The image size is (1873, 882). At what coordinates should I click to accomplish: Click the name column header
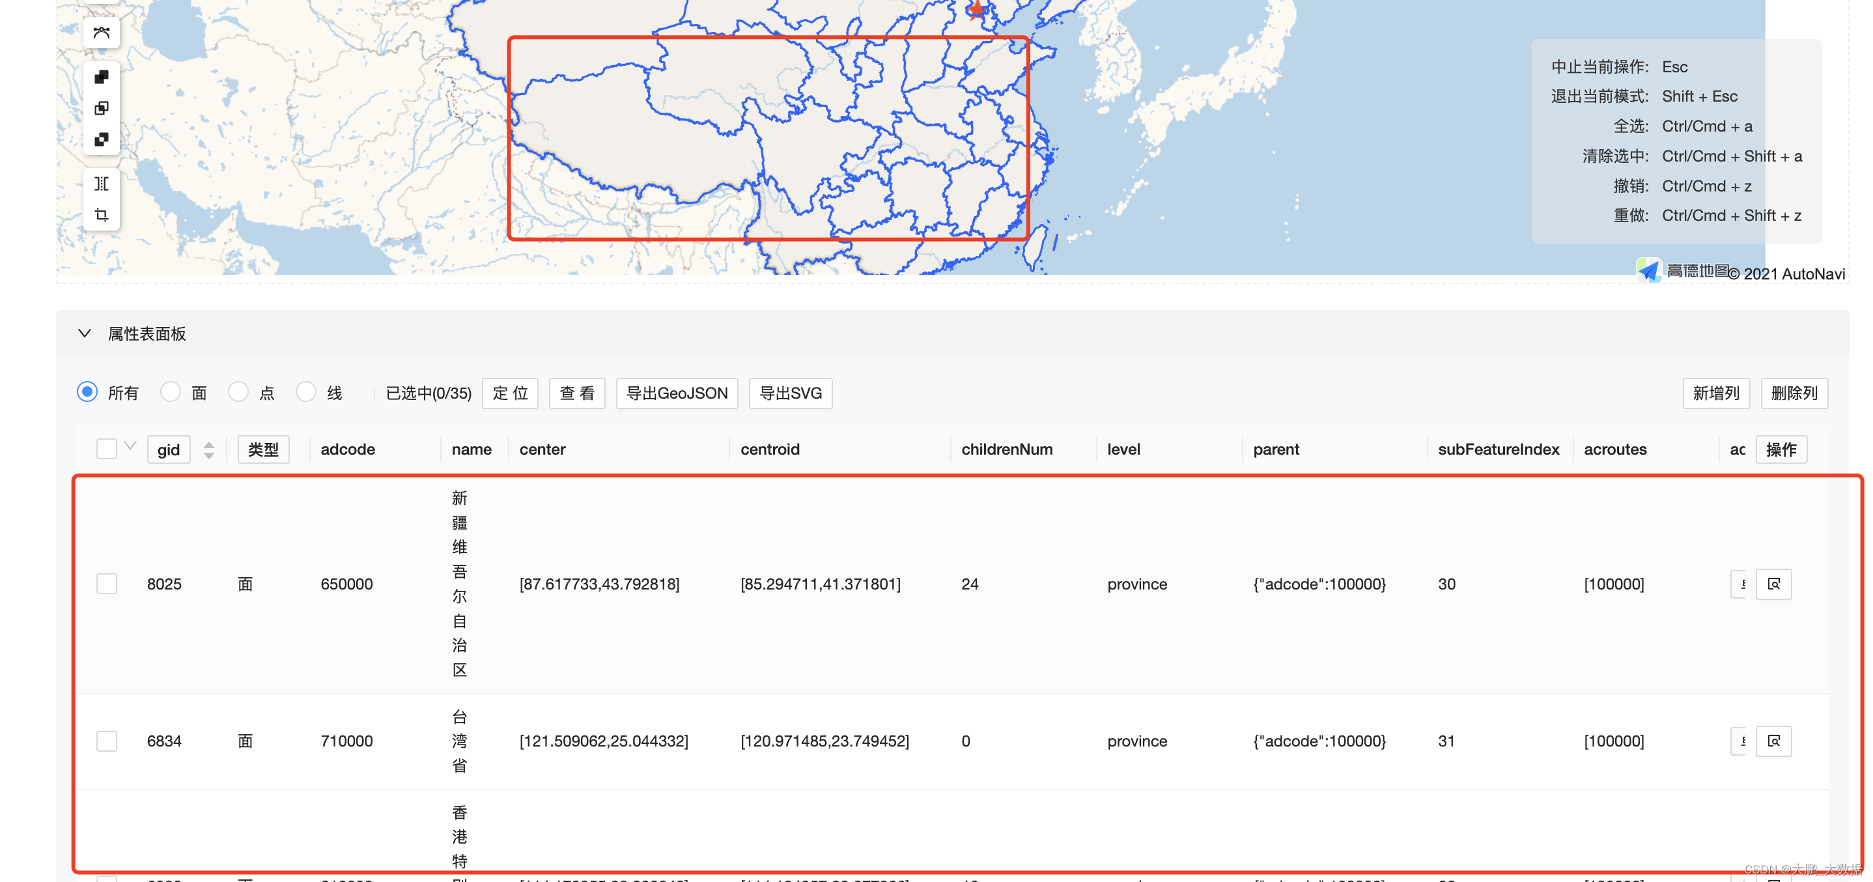click(x=472, y=449)
